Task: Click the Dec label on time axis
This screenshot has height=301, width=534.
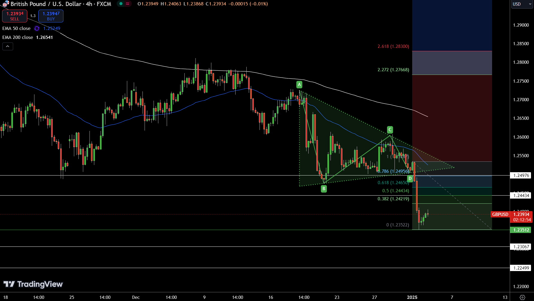Action: coord(136,297)
